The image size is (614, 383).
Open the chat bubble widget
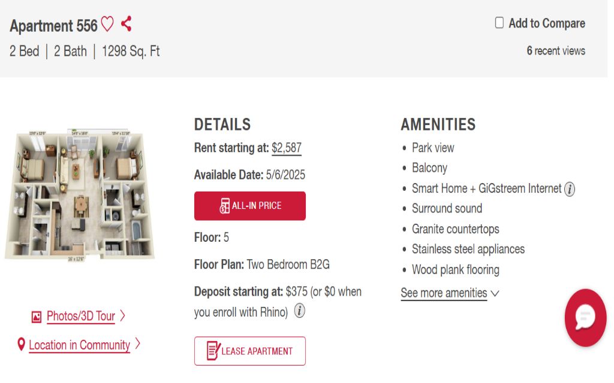[585, 318]
